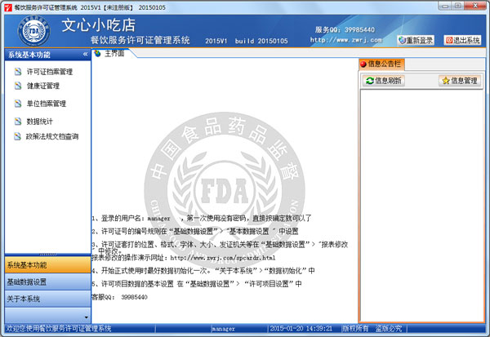Click the 系统基本功能 panel header title
The height and width of the screenshot is (337, 490).
(29, 55)
